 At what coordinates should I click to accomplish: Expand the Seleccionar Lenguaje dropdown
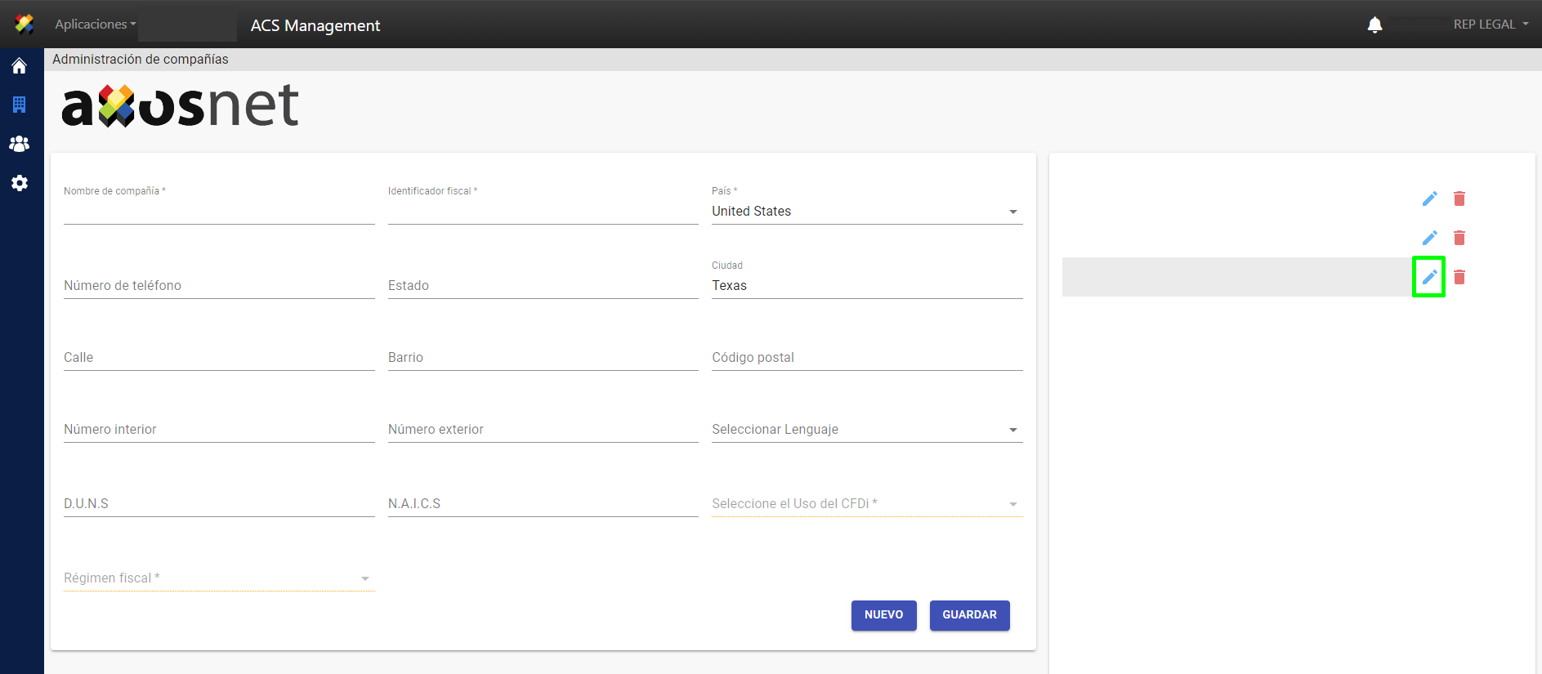tap(866, 430)
